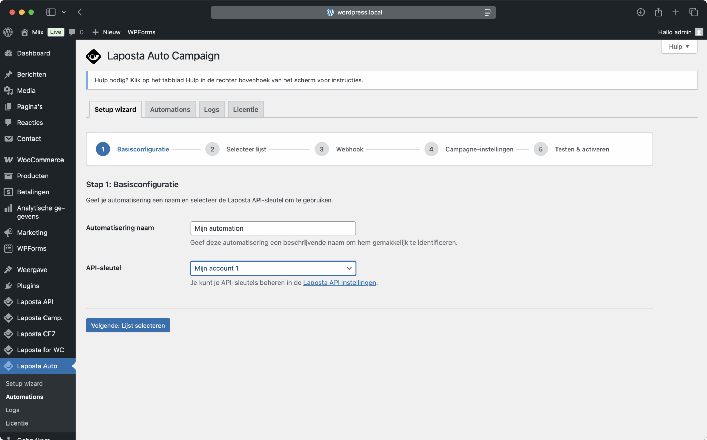Open the Media sidebar icon
The width and height of the screenshot is (707, 440).
[x=9, y=91]
